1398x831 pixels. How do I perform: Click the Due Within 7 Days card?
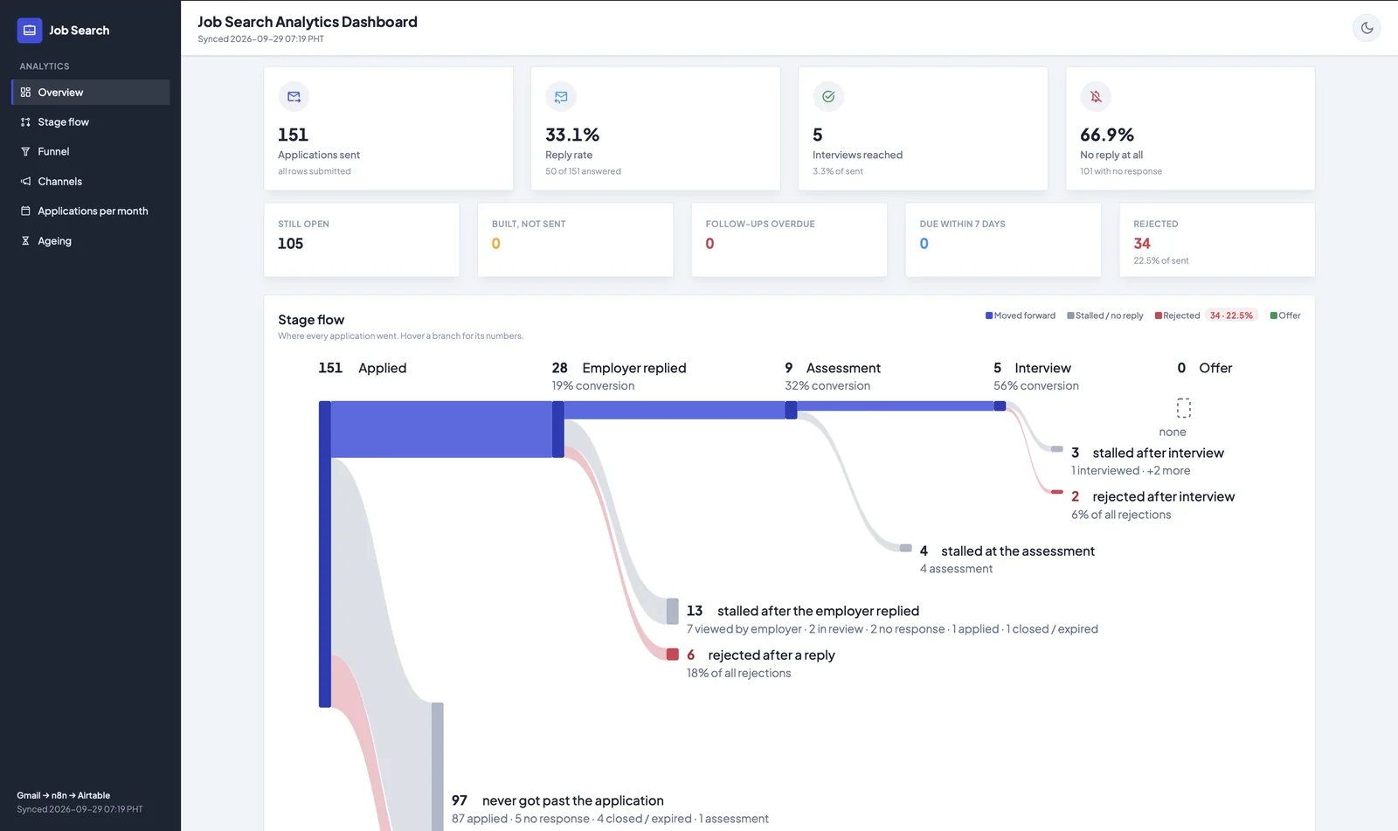[x=1003, y=240]
